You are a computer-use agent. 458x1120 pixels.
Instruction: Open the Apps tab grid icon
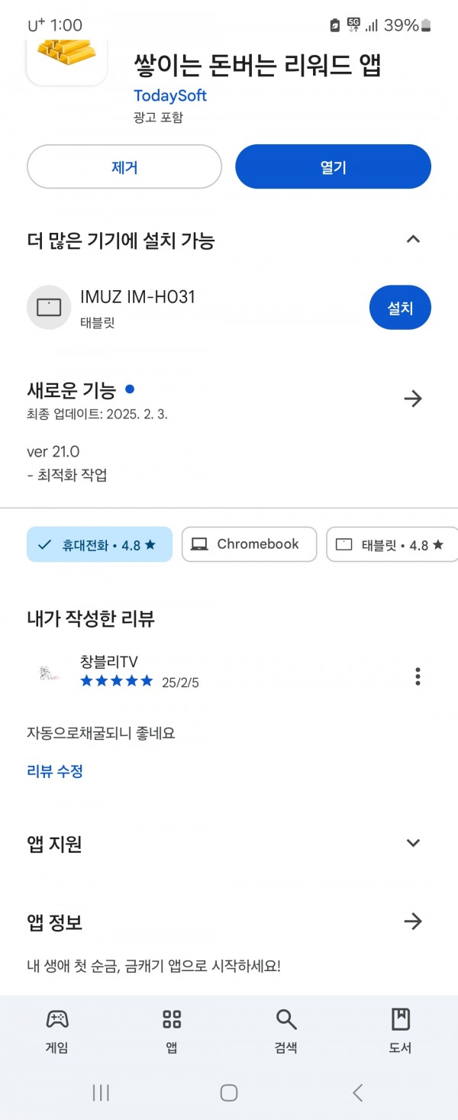click(x=172, y=1019)
